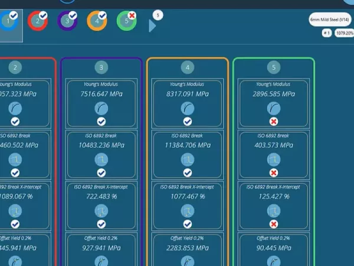Open Young's Modulus curve icon for specimen 3
This screenshot has height=266, width=354.
tap(101, 108)
